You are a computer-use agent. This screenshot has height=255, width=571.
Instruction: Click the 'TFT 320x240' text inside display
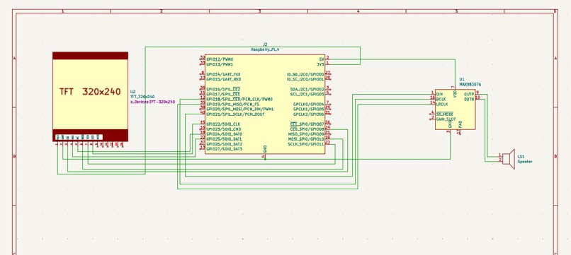90,92
